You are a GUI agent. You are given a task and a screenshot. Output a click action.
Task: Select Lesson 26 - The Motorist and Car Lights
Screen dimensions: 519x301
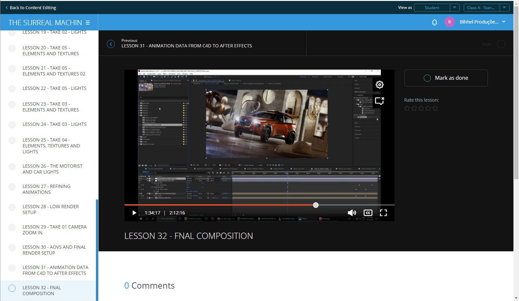pos(52,169)
